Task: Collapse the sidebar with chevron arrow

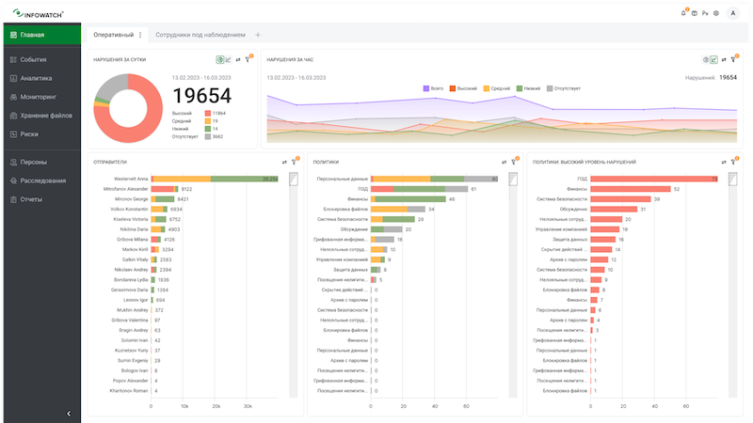Action: pos(69,414)
